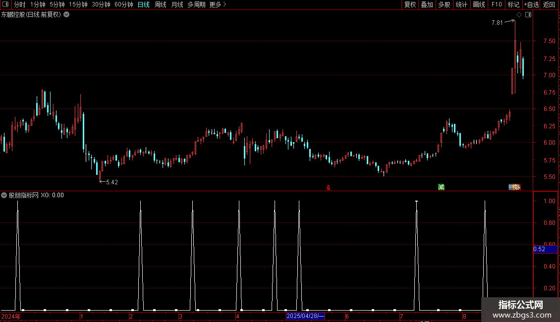
Task: Switch to 周线 weekly chart
Action: (x=161, y=4)
